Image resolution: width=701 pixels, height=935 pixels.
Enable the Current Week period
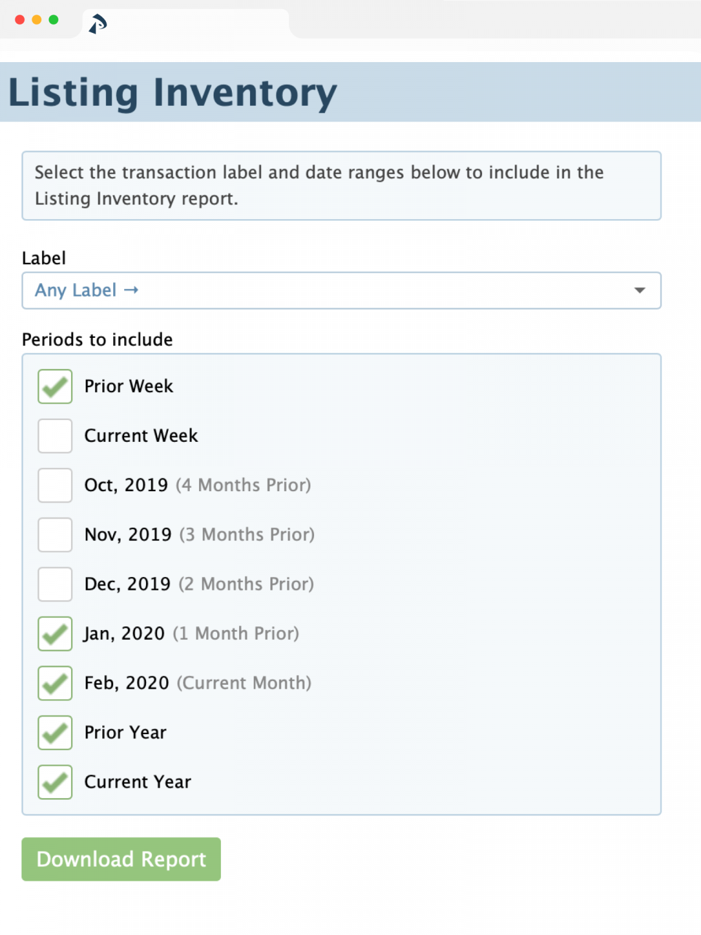click(x=54, y=435)
